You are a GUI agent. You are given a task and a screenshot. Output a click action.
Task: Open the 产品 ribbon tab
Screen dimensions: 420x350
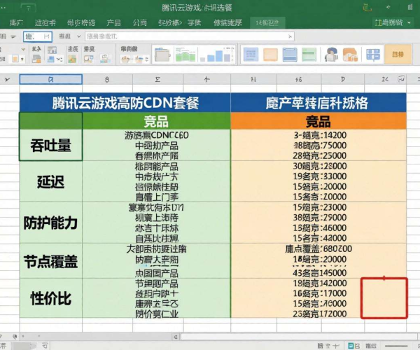[x=113, y=23]
